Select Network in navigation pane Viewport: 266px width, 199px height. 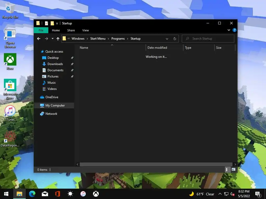(x=51, y=114)
